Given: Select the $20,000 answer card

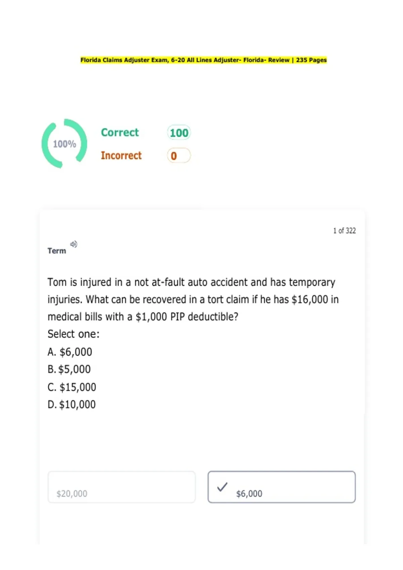Looking at the screenshot, I should point(122,487).
